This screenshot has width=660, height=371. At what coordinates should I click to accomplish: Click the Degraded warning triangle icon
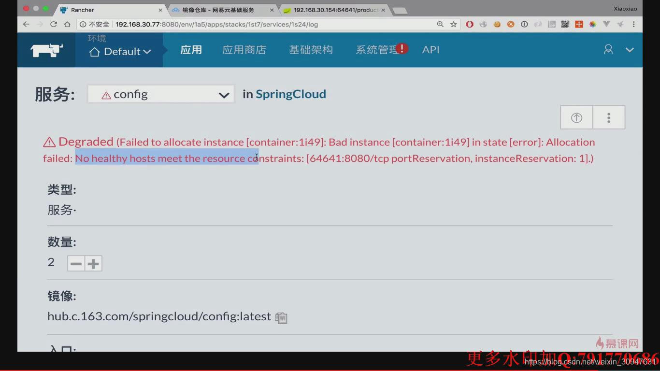tap(49, 142)
